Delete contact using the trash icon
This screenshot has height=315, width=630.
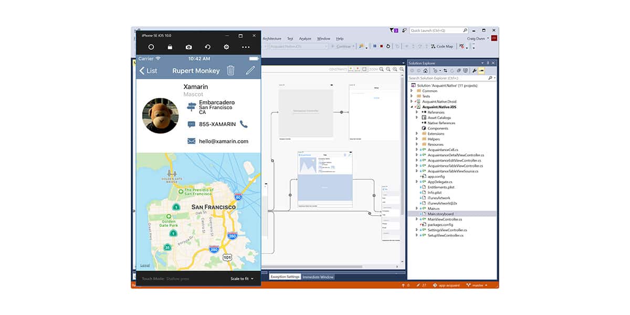tap(230, 70)
